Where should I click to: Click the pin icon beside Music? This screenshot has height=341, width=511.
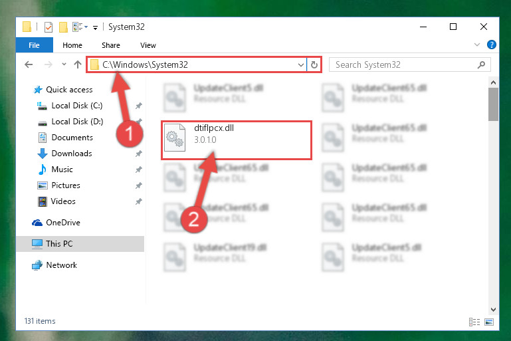[139, 170]
